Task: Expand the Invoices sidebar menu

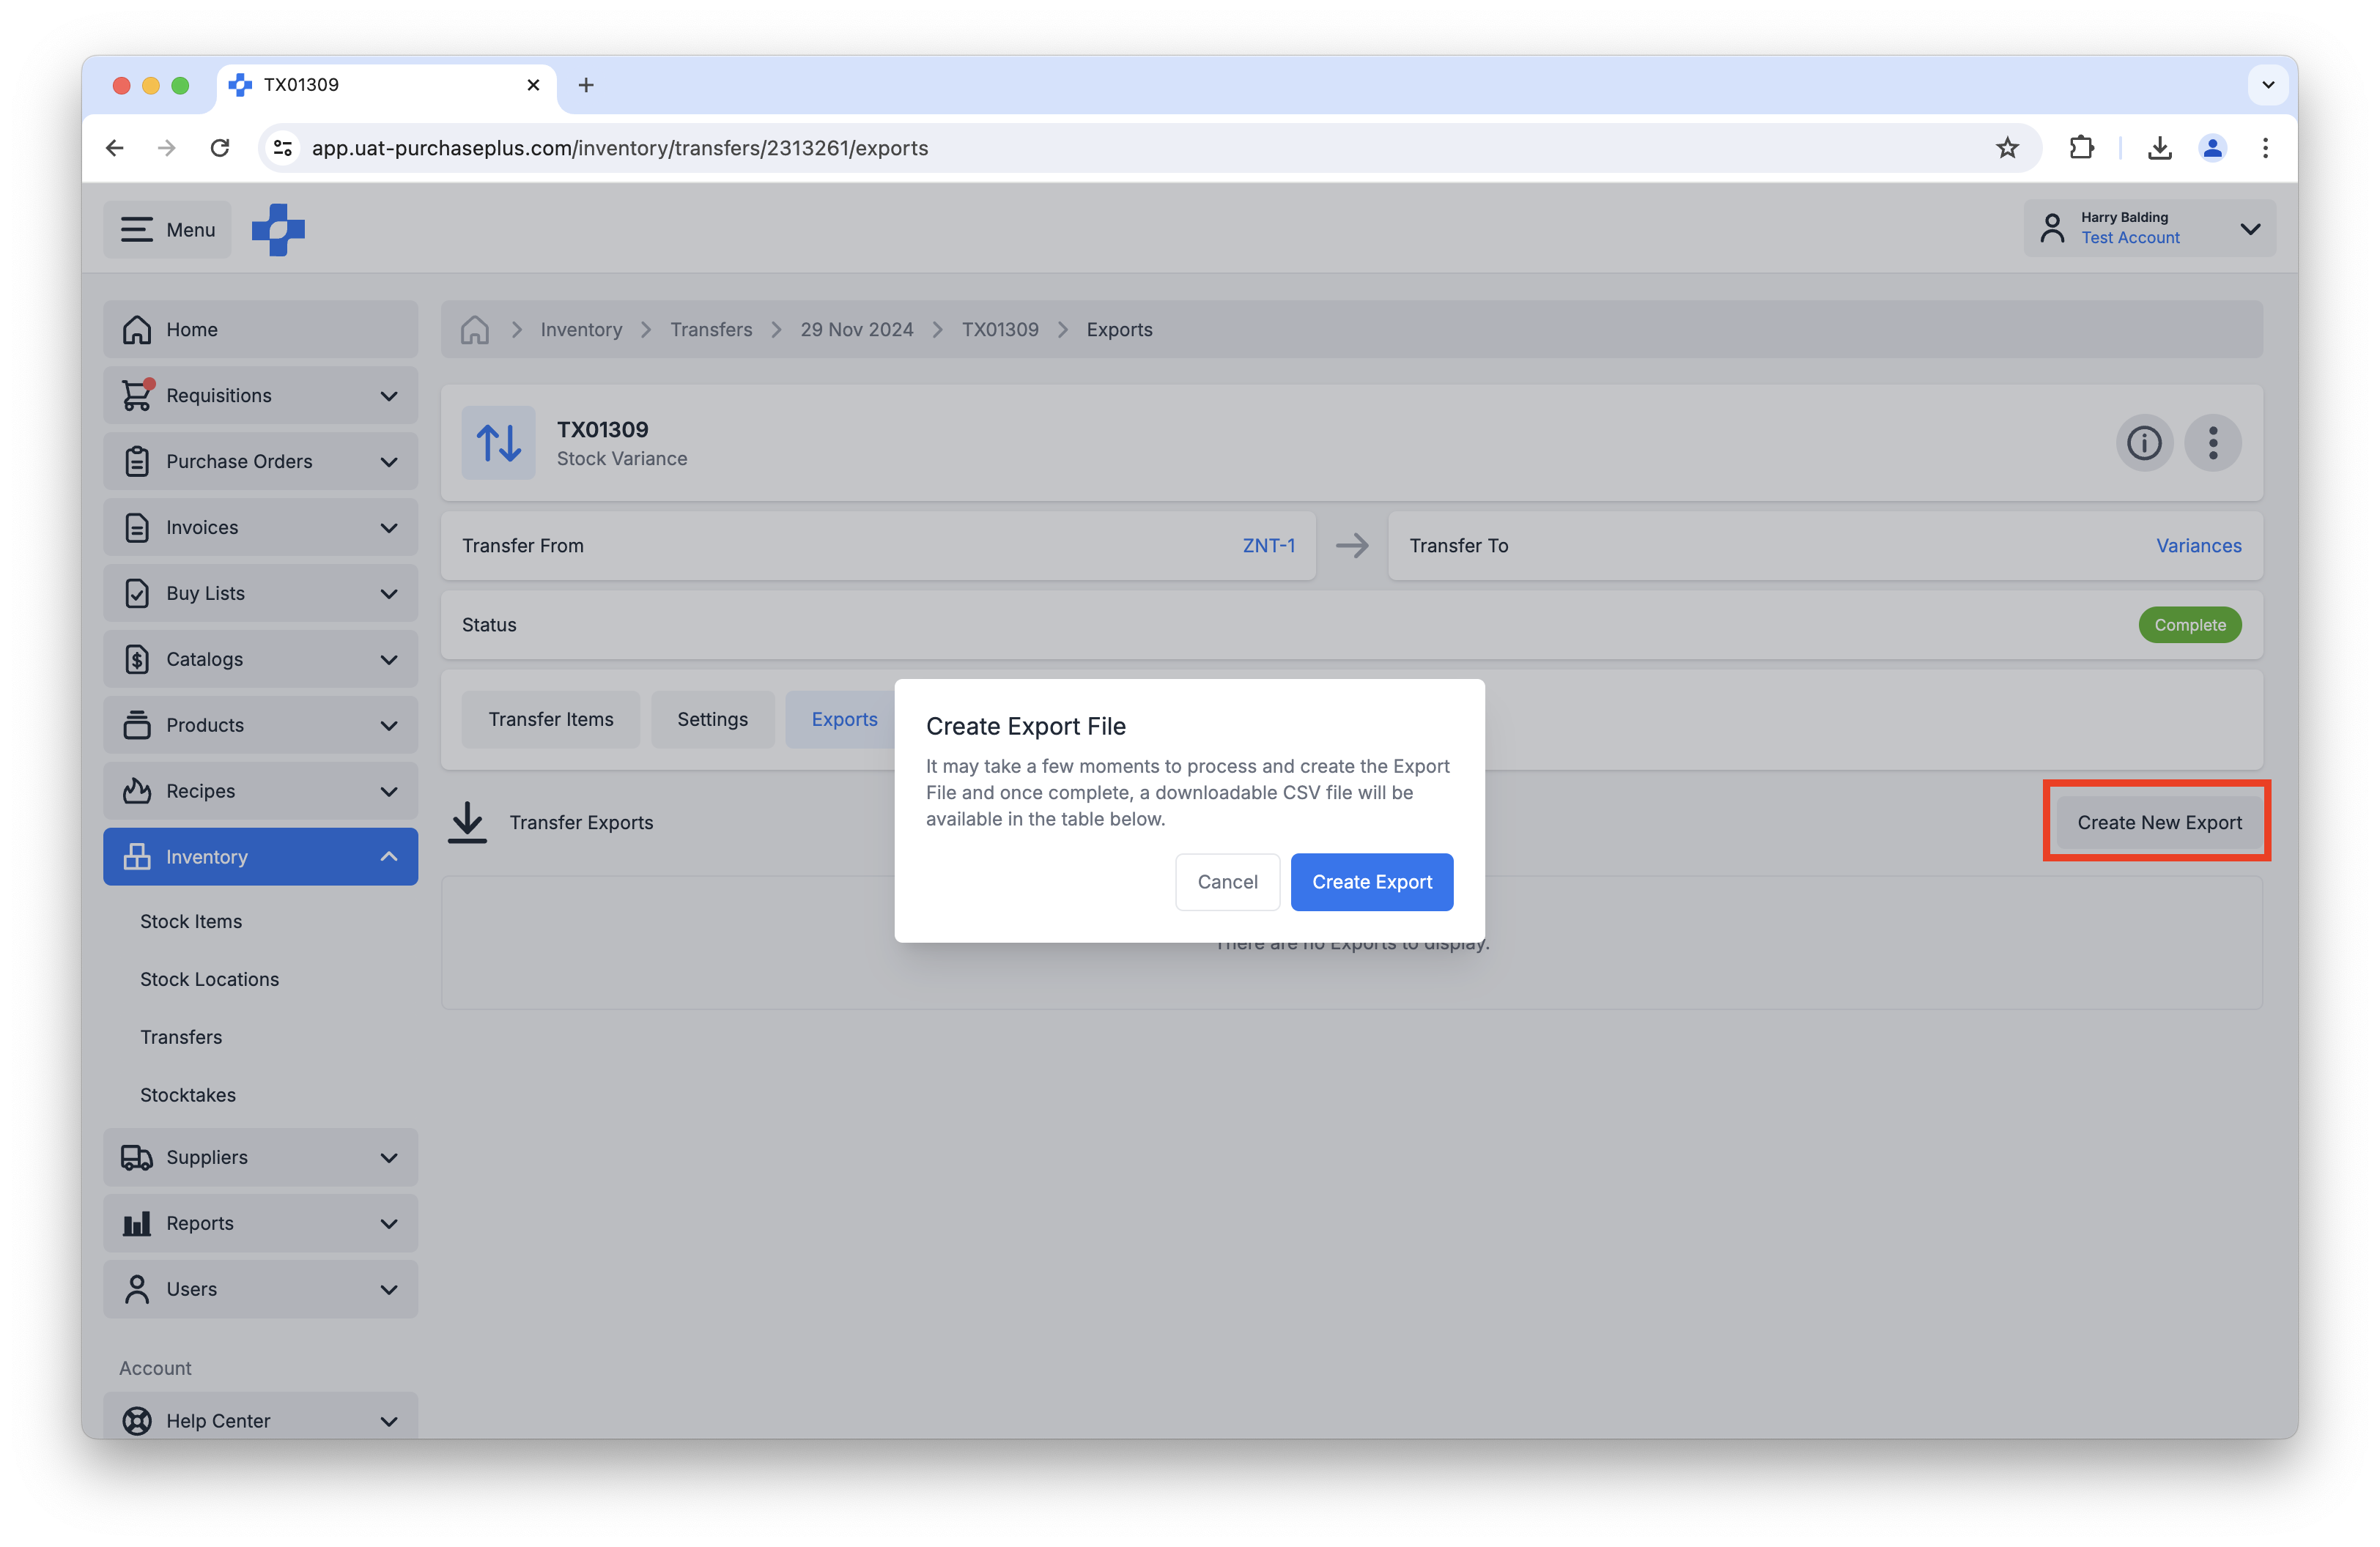Action: tap(260, 527)
